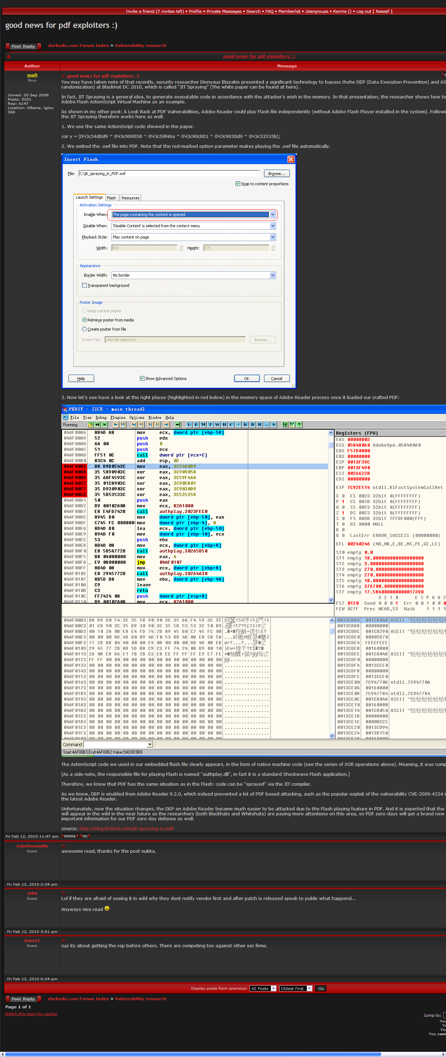The height and width of the screenshot is (1057, 446).
Task: Click the Pause debugger toolbar icon
Action: [x=123, y=425]
